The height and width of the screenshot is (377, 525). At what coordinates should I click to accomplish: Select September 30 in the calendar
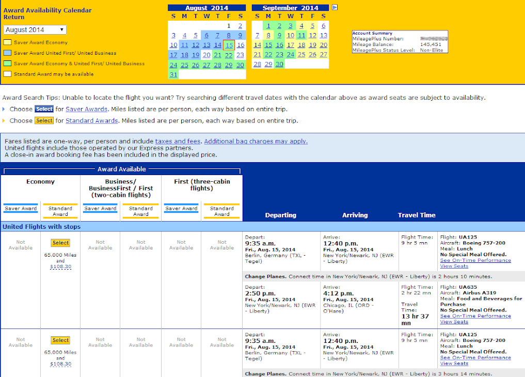click(279, 64)
